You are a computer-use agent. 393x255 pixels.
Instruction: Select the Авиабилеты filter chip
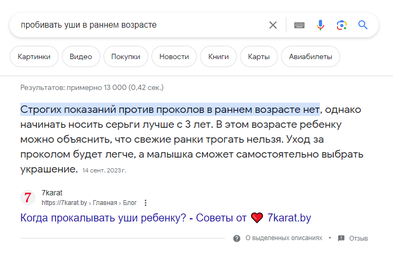(x=310, y=56)
